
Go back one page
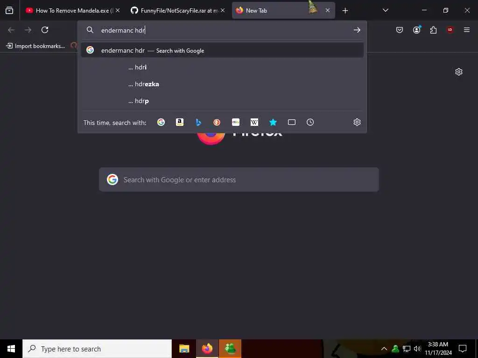[x=11, y=30]
